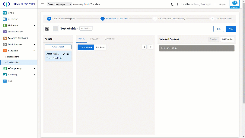245x138 pixels.
Task: Expand the My Results sidebar menu
Action: tap(18, 25)
